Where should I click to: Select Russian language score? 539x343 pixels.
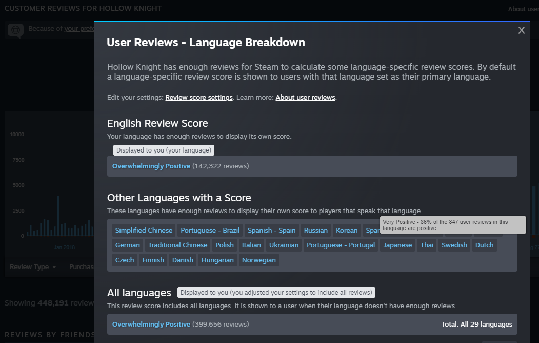tap(315, 231)
